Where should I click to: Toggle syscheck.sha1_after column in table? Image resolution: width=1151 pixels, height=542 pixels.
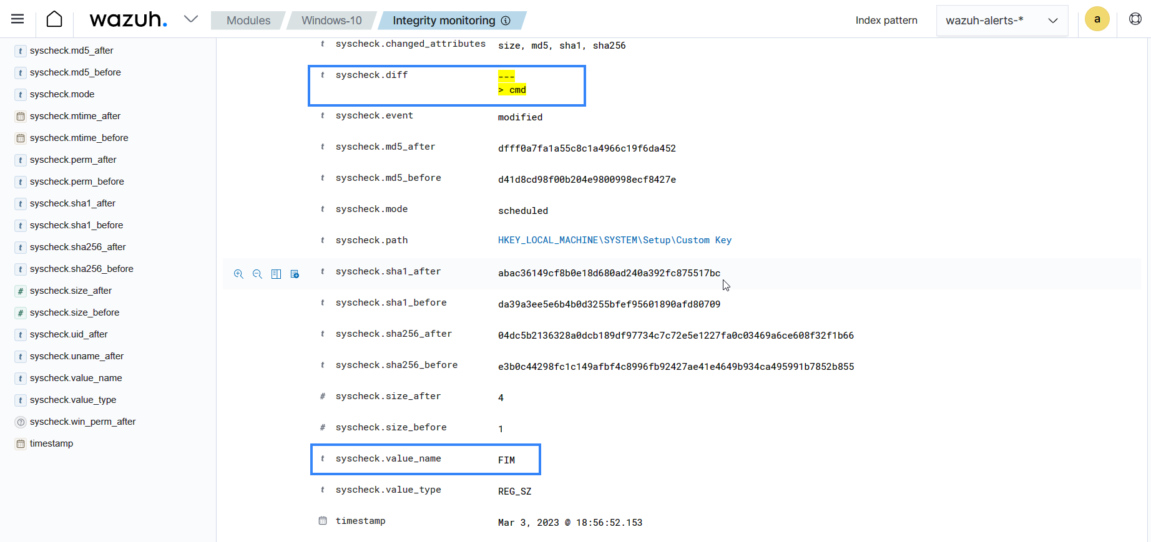click(276, 274)
